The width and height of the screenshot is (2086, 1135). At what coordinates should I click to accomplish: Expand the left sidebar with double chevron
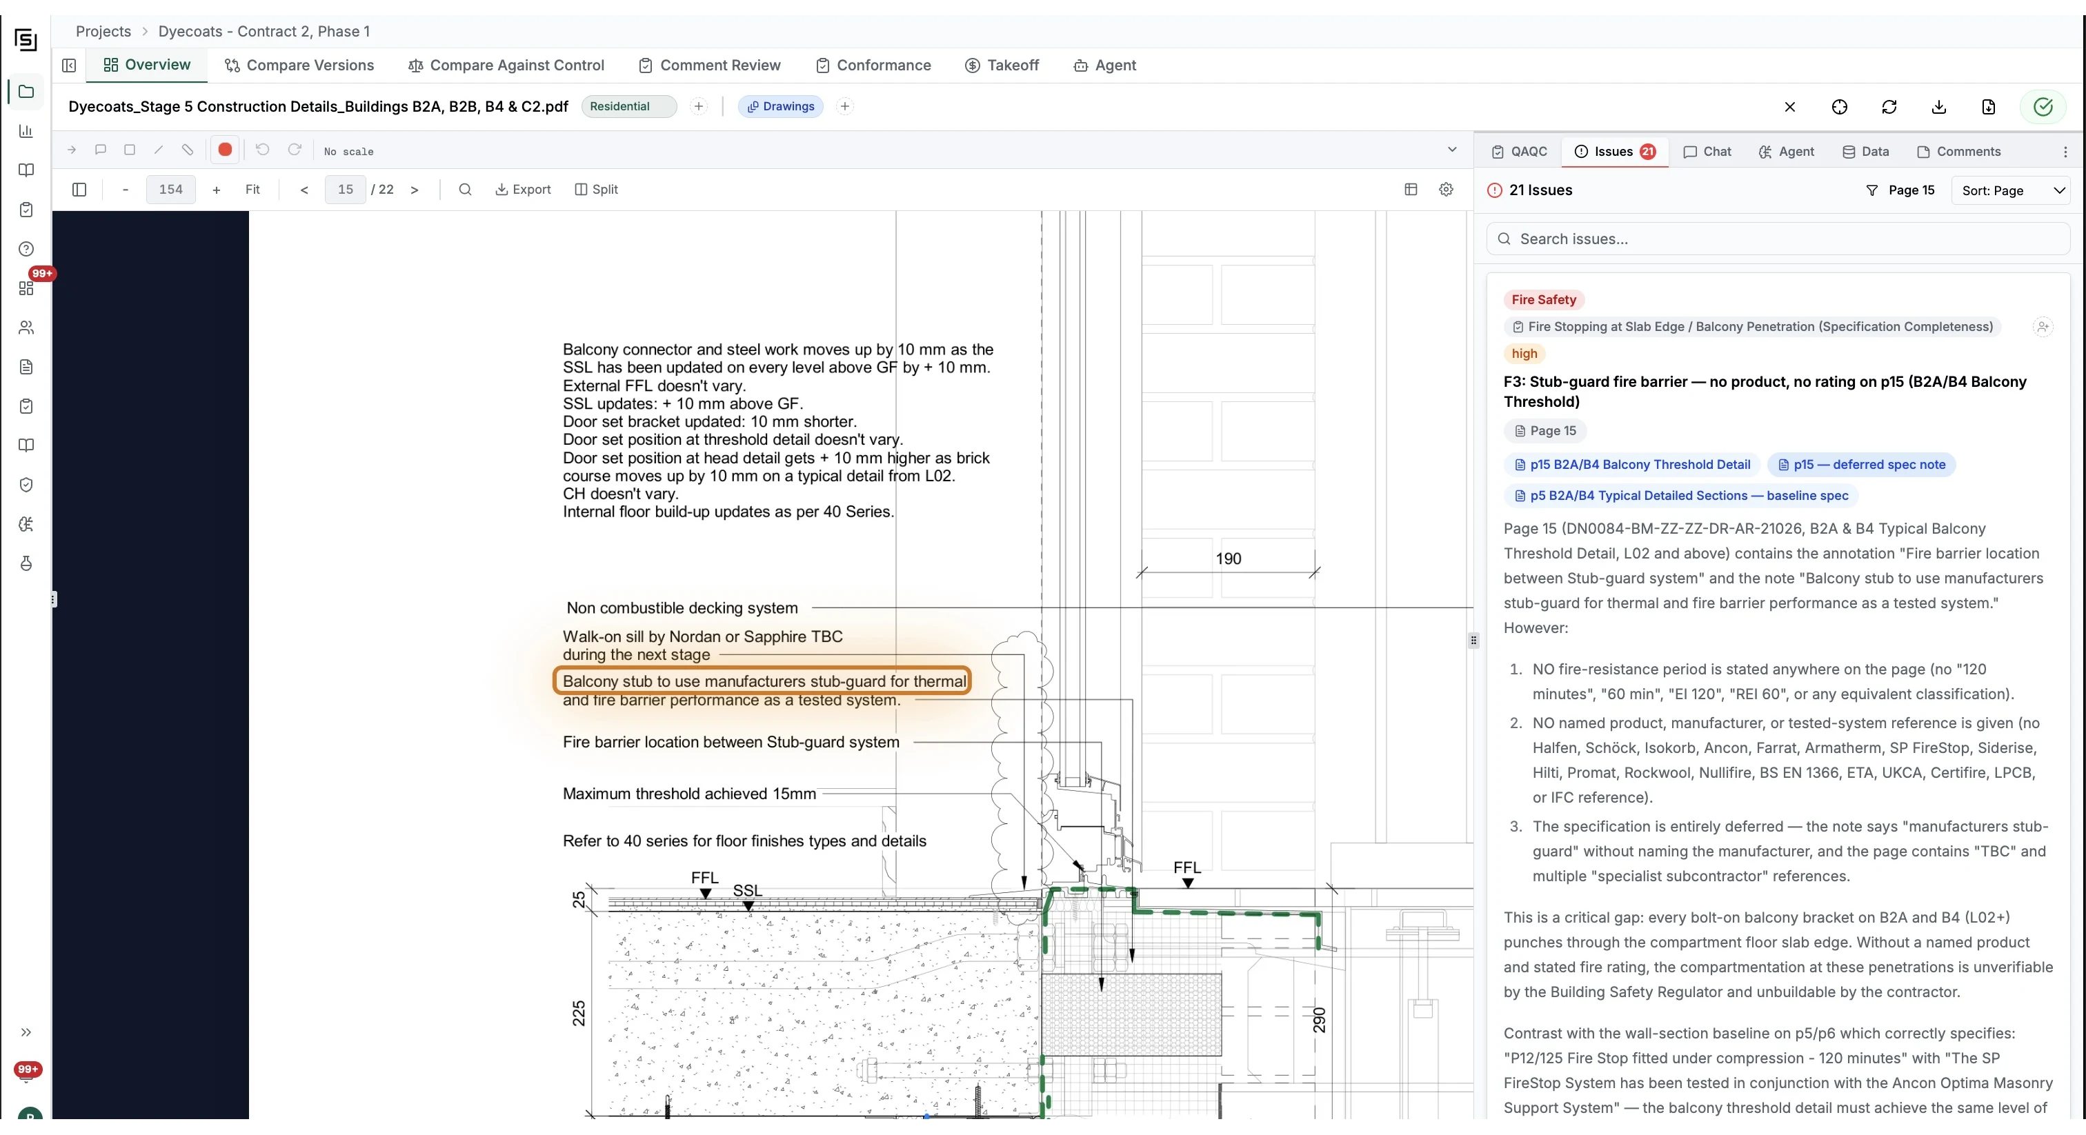[26, 1032]
